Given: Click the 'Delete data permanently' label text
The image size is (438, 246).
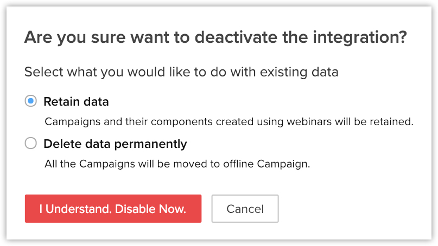Looking at the screenshot, I should pyautogui.click(x=115, y=144).
